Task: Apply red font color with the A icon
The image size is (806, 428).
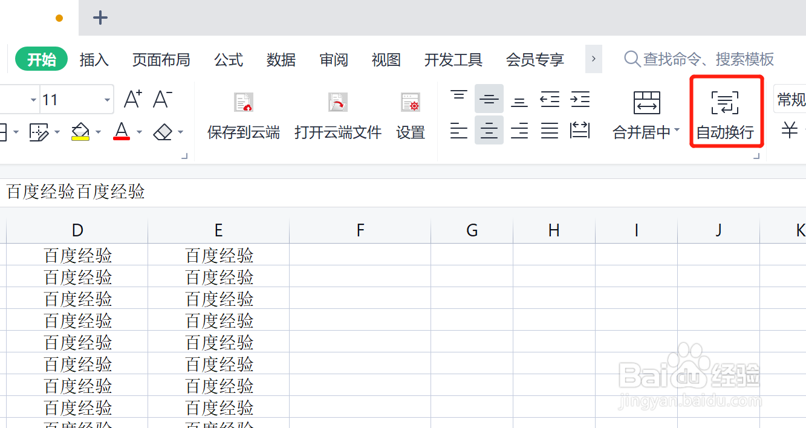Action: click(121, 130)
